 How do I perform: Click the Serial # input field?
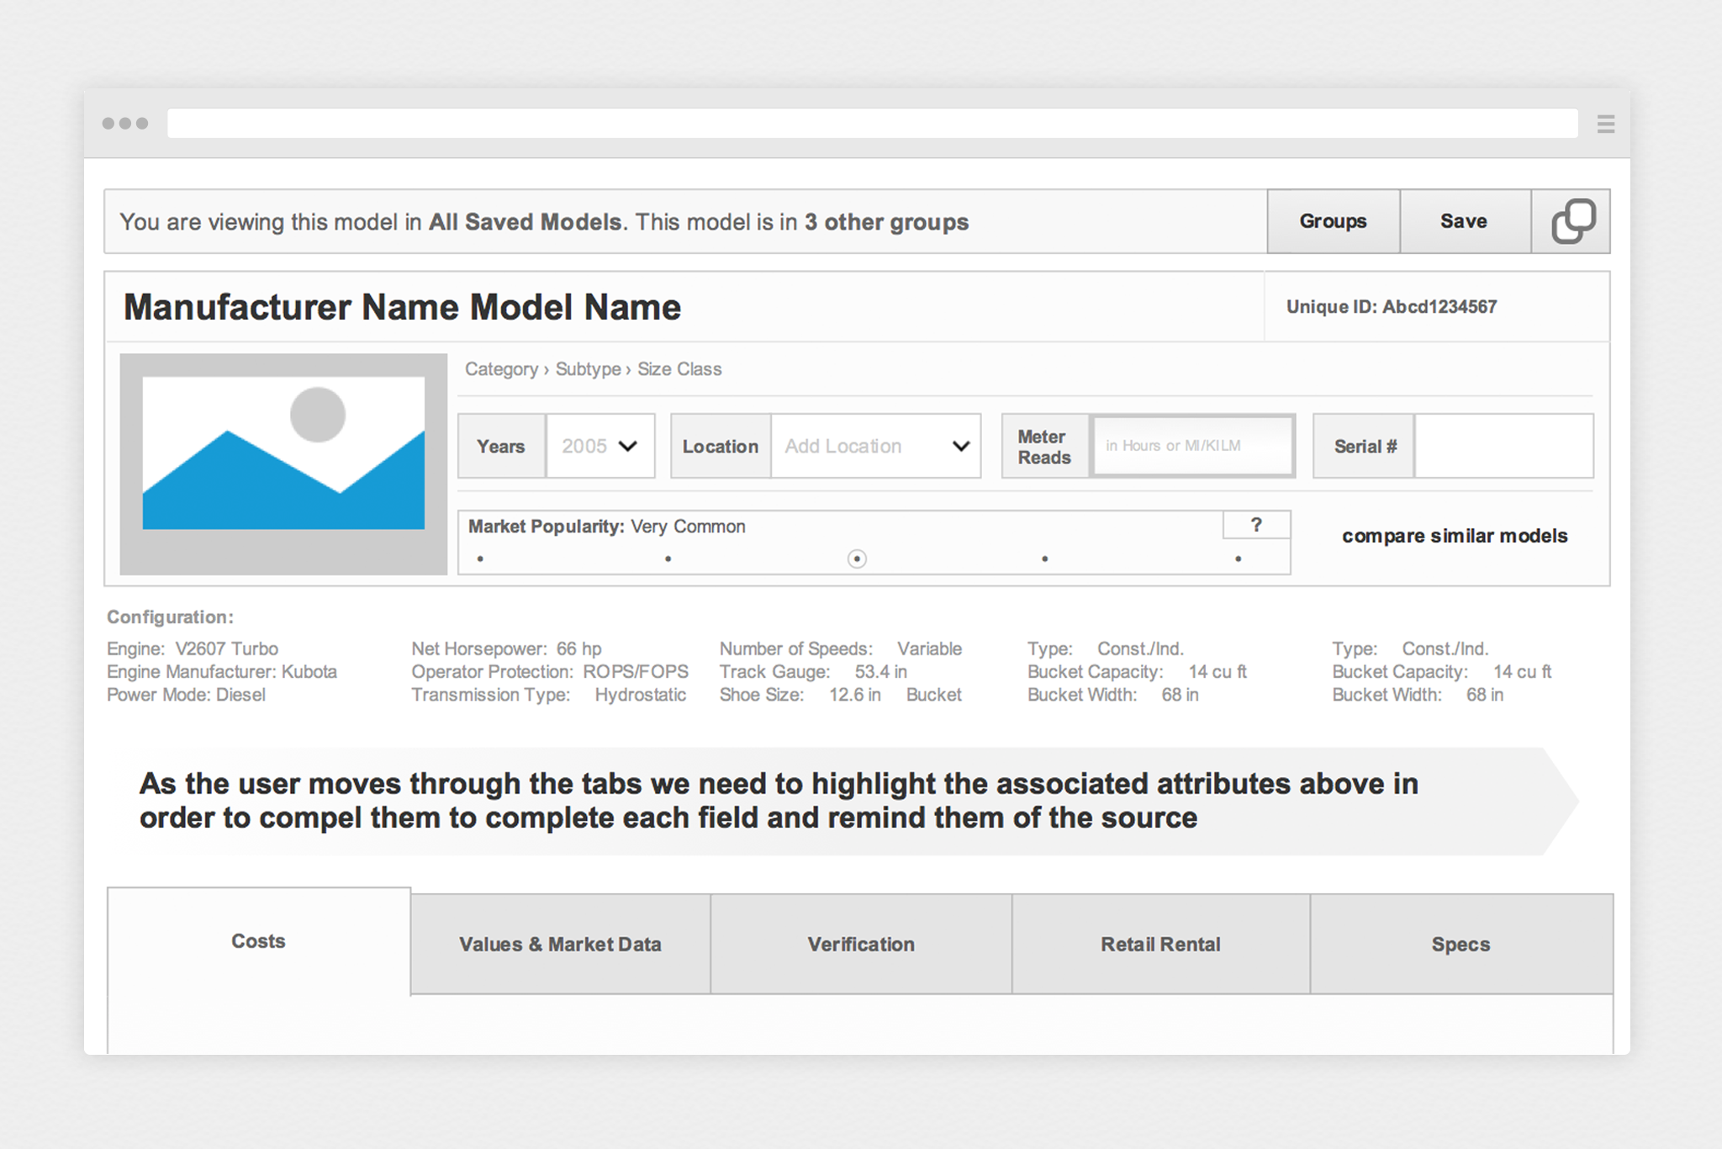click(x=1503, y=446)
